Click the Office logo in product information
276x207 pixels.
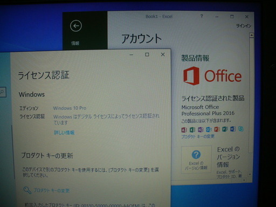[x=212, y=76]
